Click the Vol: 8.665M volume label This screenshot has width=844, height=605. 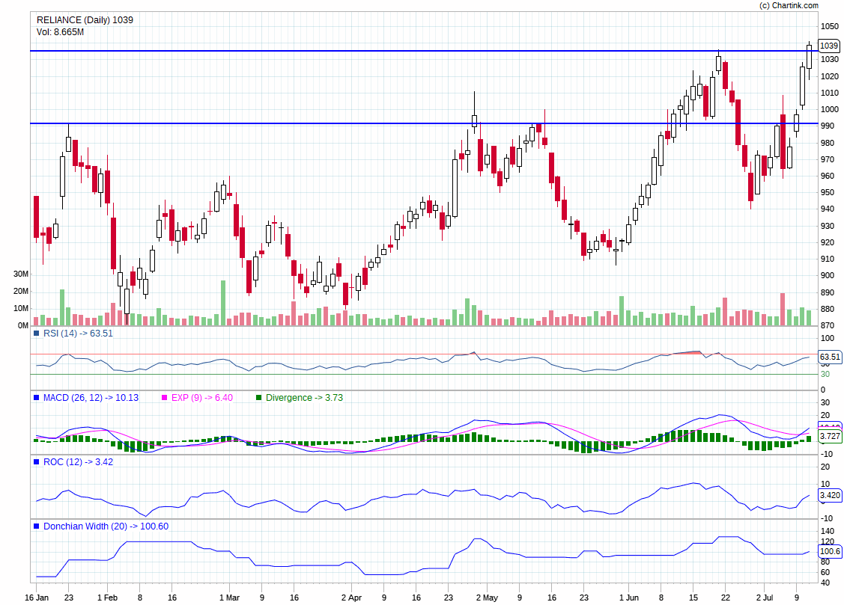pos(58,31)
